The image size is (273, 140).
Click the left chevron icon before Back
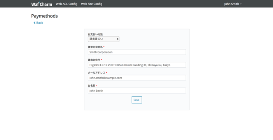[x=35, y=23]
